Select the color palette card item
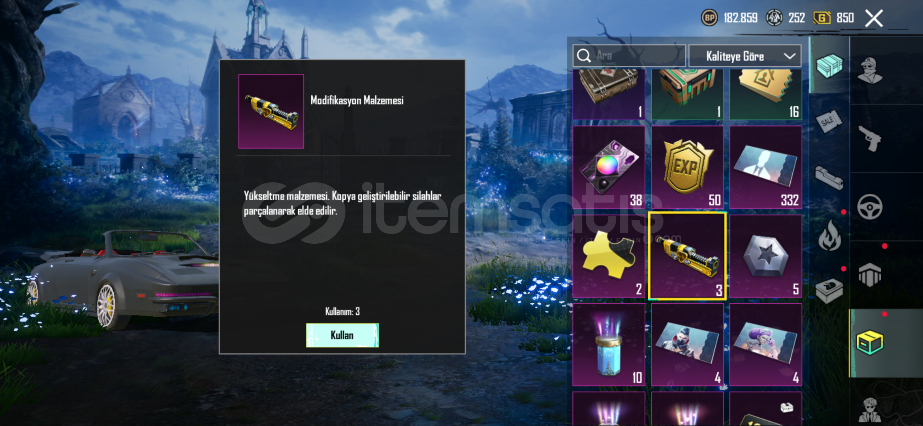The image size is (923, 426). 609,167
